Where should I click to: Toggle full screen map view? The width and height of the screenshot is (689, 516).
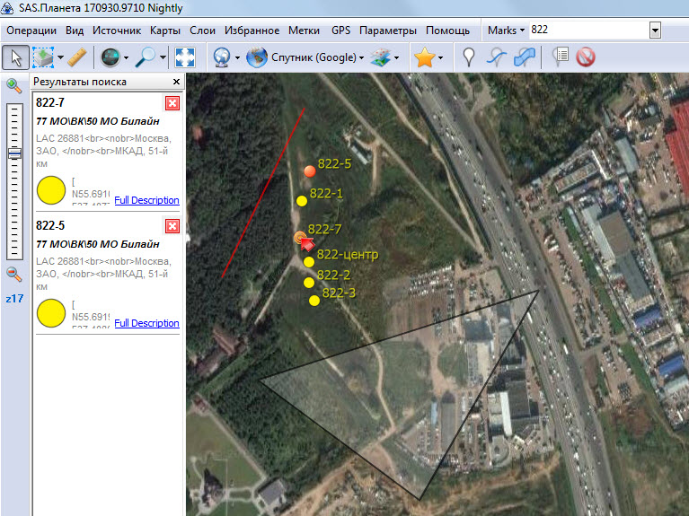(x=185, y=57)
